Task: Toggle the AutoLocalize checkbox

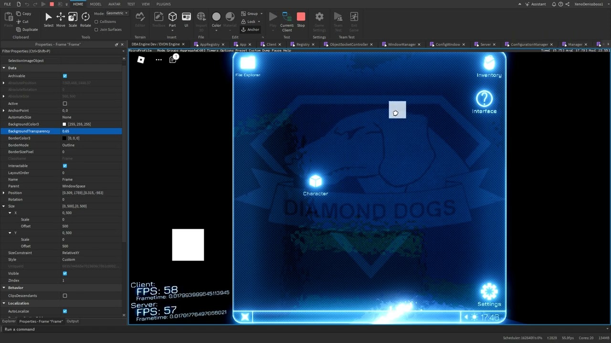Action: click(x=65, y=311)
